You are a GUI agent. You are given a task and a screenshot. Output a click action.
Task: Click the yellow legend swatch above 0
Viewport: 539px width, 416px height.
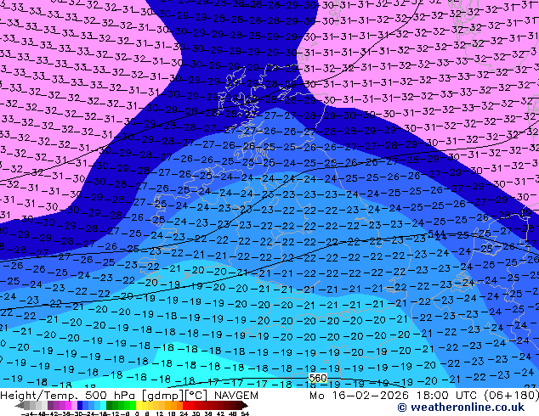139,405
